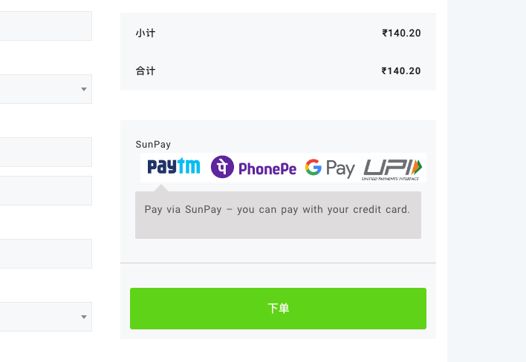This screenshot has height=362, width=526.
Task: Focus the input field beside the SunPay description top edge
Action: (46, 191)
